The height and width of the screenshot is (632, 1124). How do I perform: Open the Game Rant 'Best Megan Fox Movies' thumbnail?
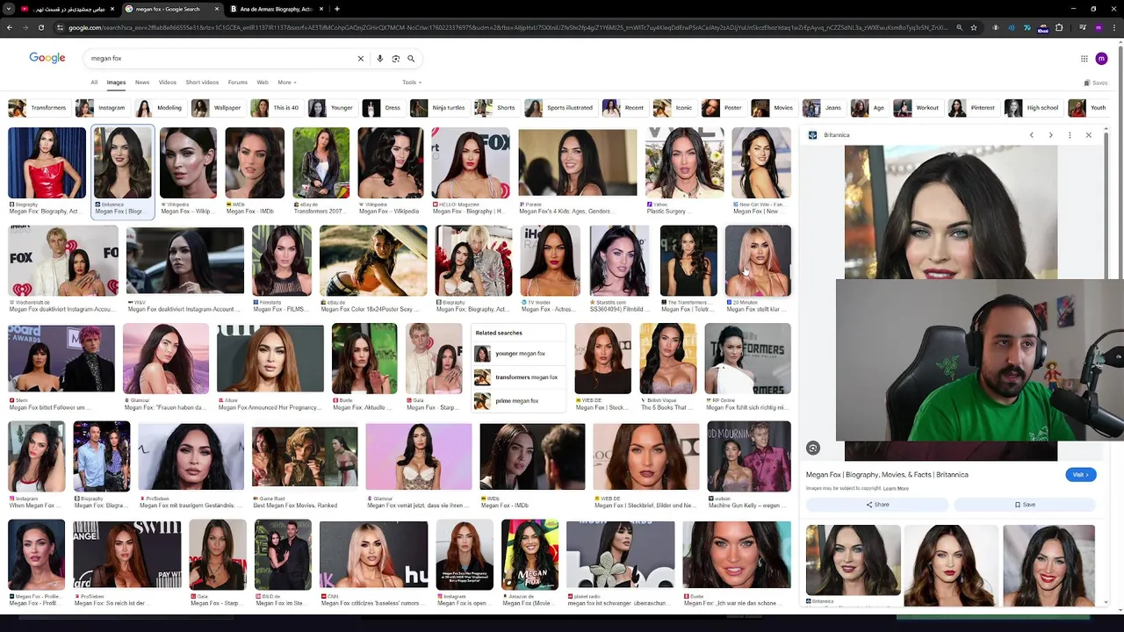tap(305, 456)
